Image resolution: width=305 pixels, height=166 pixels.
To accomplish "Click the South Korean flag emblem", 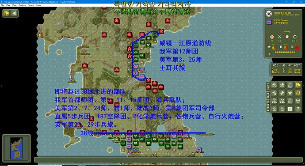I will pyautogui.click(x=269, y=14).
